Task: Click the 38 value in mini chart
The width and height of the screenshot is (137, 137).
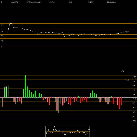Action: point(88,130)
